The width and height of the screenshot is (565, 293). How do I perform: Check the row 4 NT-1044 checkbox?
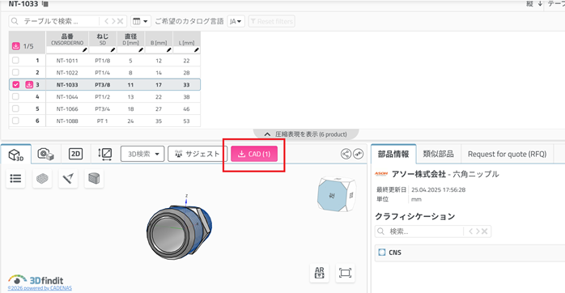click(x=15, y=96)
